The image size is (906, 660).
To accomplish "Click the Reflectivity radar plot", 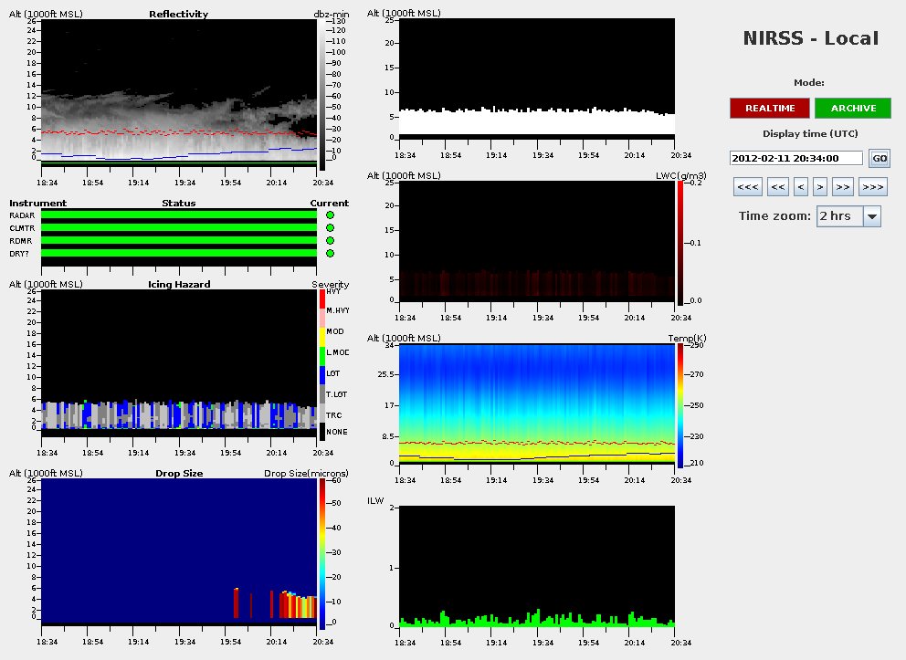I will point(179,91).
